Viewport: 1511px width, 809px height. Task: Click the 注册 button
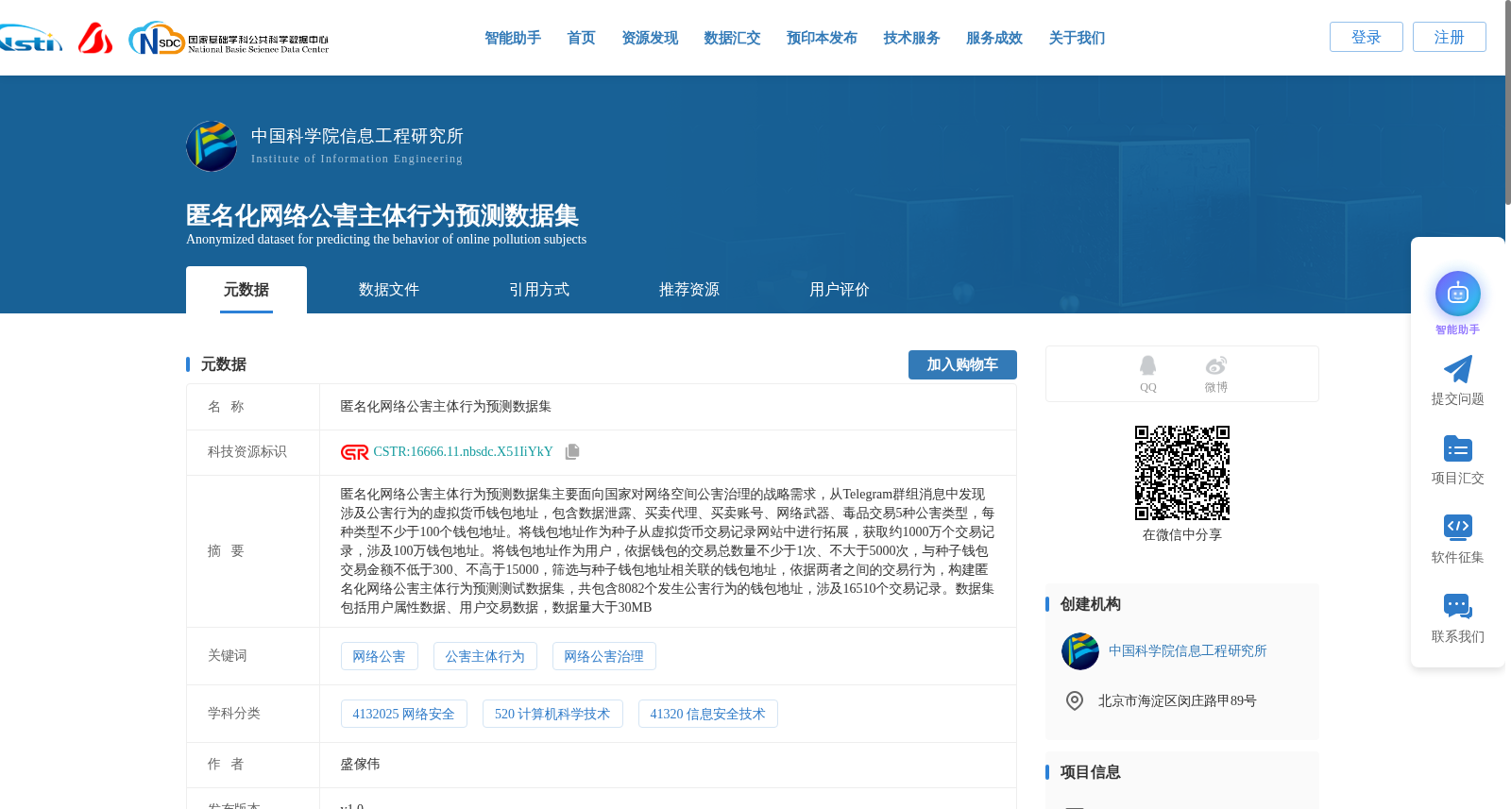[x=1450, y=37]
